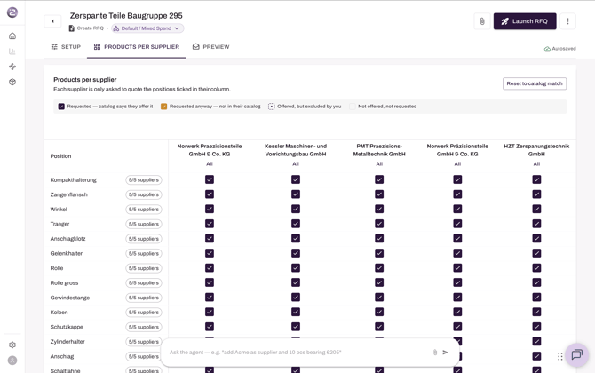Open the sparkle agent icon in sidebar
The width and height of the screenshot is (595, 373).
12,67
